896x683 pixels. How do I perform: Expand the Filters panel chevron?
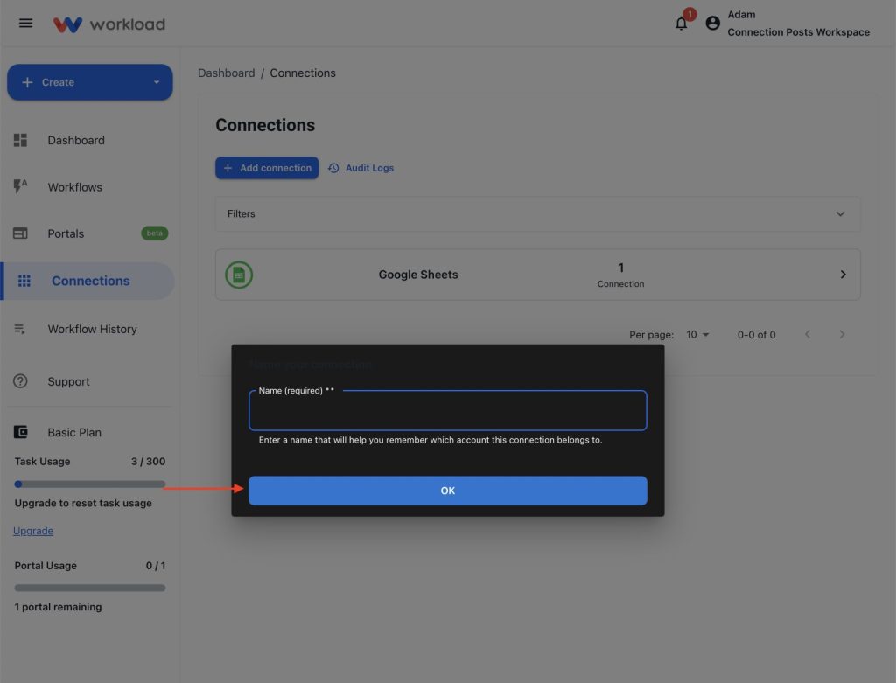point(840,213)
